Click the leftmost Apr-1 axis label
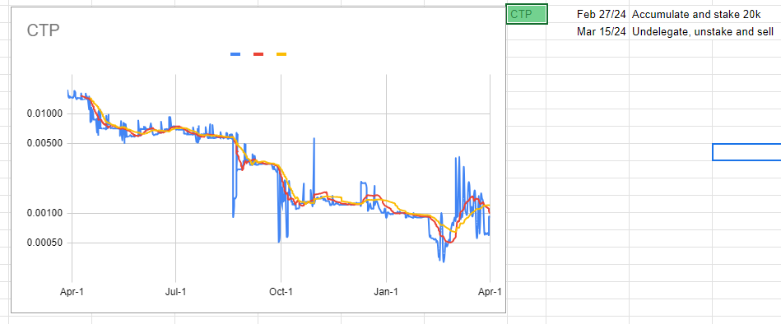Viewport: 781px width, 324px height. (72, 292)
